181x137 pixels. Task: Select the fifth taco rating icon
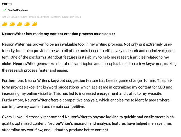pyautogui.click(x=35, y=24)
